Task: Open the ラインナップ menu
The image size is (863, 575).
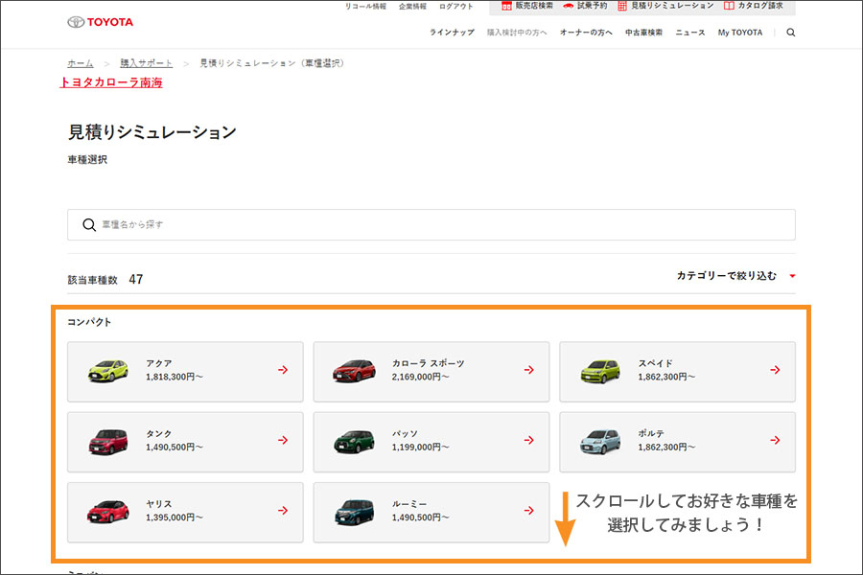Action: (452, 33)
